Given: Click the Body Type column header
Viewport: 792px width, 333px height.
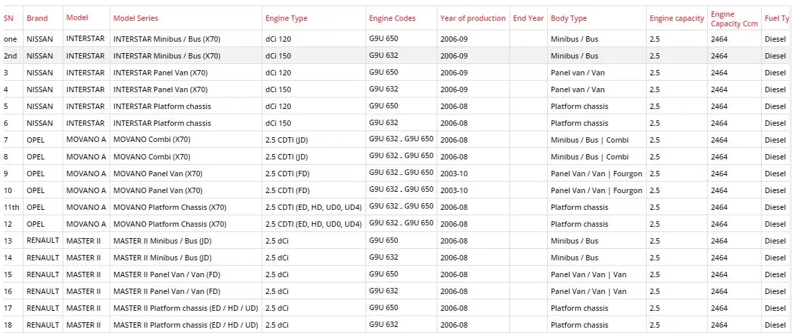Looking at the screenshot, I should pyautogui.click(x=569, y=18).
